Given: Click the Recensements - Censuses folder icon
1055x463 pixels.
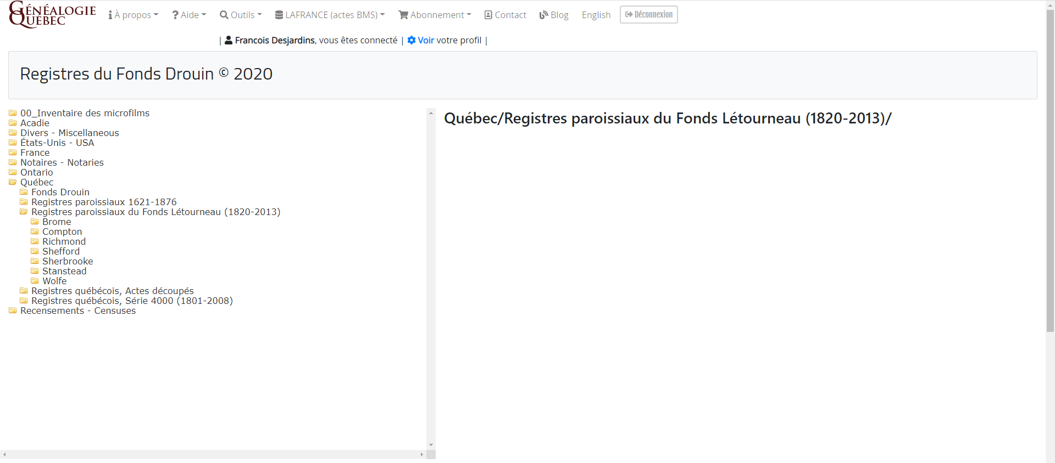Looking at the screenshot, I should pyautogui.click(x=13, y=310).
